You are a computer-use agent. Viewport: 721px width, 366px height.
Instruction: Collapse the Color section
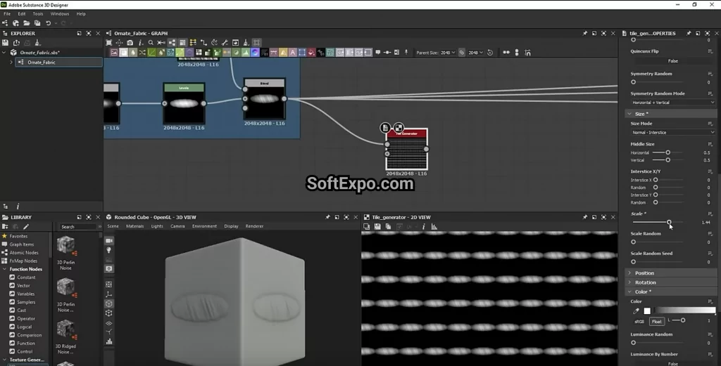629,292
